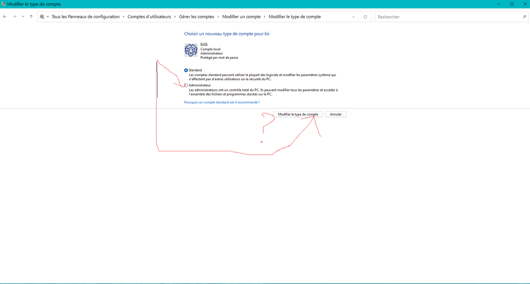The width and height of the screenshot is (530, 284).
Task: Go back with the back arrow
Action: click(5, 17)
